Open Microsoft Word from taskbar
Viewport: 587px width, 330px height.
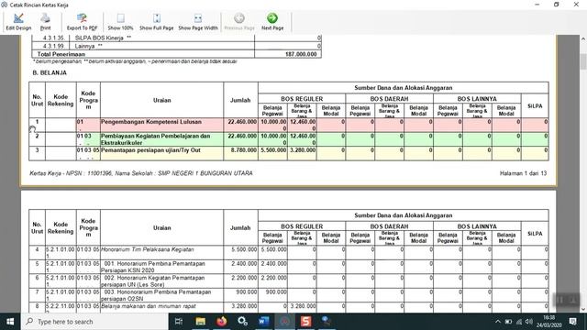tap(263, 322)
